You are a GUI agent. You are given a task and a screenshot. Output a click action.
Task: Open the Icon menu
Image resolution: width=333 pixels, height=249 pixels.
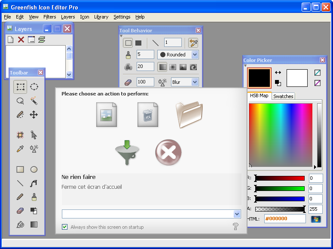point(85,17)
